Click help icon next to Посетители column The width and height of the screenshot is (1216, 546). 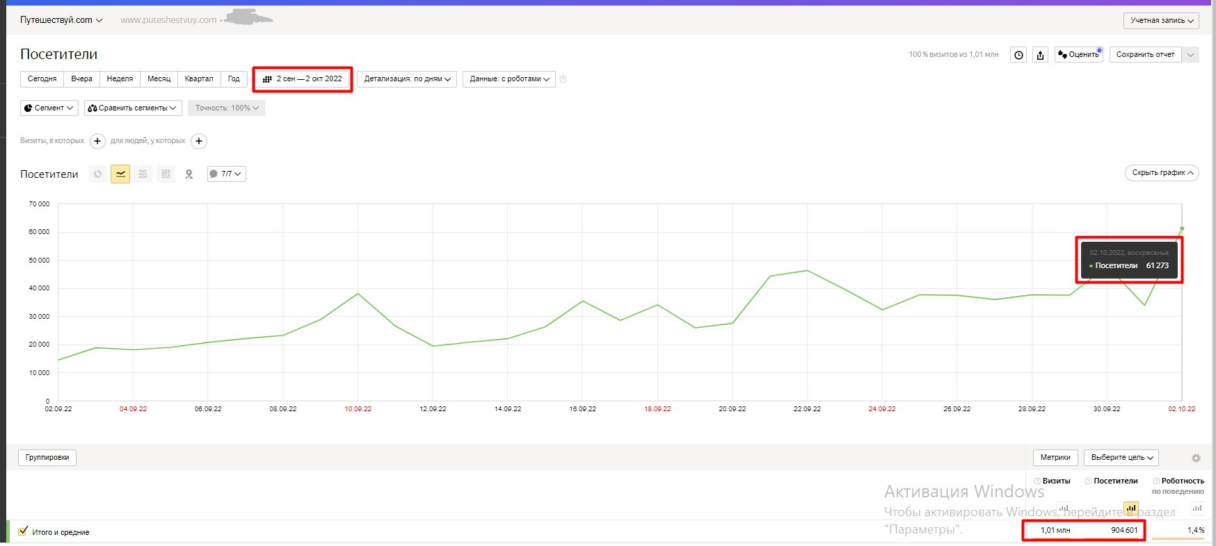click(x=1089, y=481)
